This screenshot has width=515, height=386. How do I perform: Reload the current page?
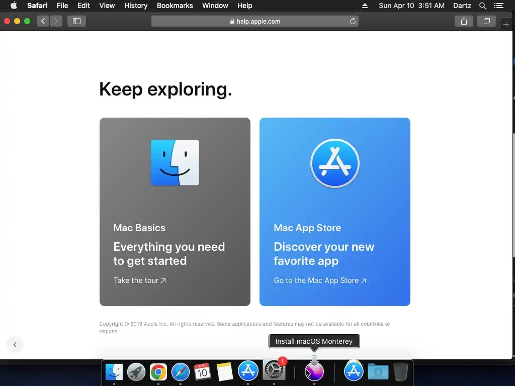353,21
